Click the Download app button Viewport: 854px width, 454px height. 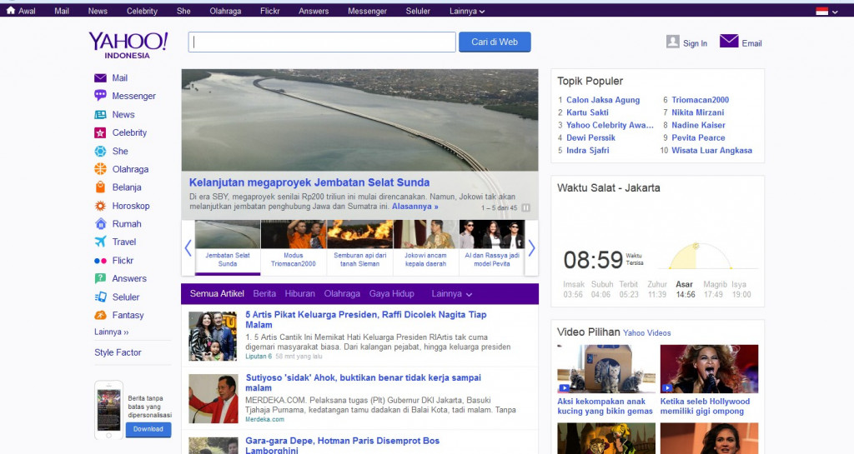[x=148, y=430]
